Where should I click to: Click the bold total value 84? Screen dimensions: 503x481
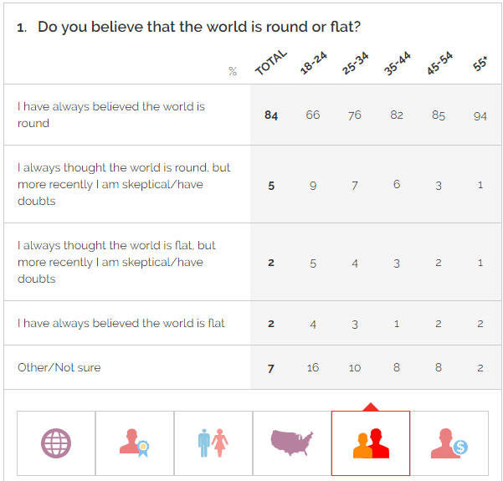point(271,115)
